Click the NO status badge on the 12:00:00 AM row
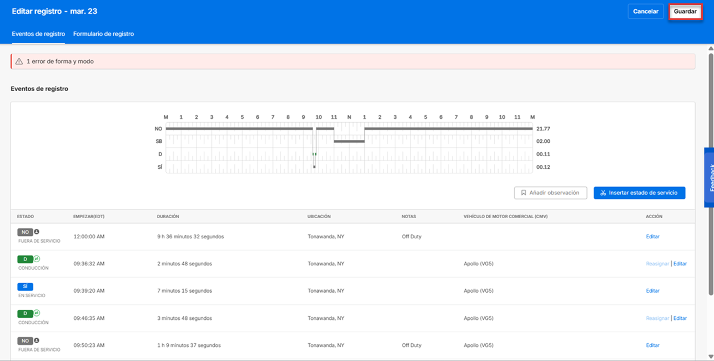714x361 pixels. pyautogui.click(x=25, y=232)
